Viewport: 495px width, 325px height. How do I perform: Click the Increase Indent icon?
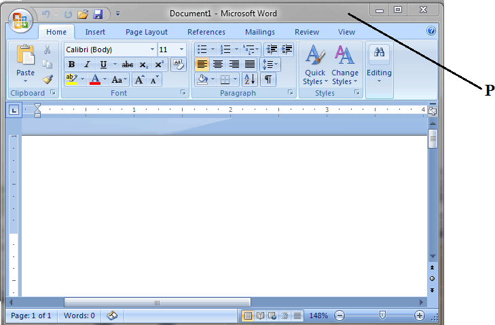tap(287, 50)
